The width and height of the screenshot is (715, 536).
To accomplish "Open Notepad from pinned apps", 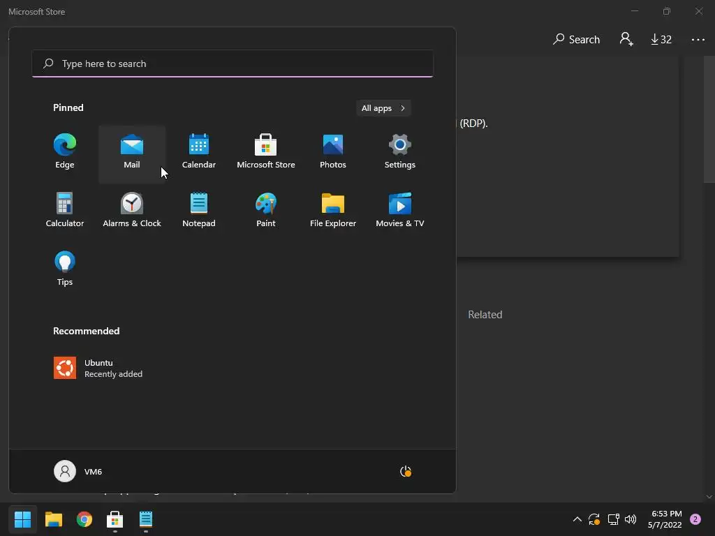I will pos(199,211).
